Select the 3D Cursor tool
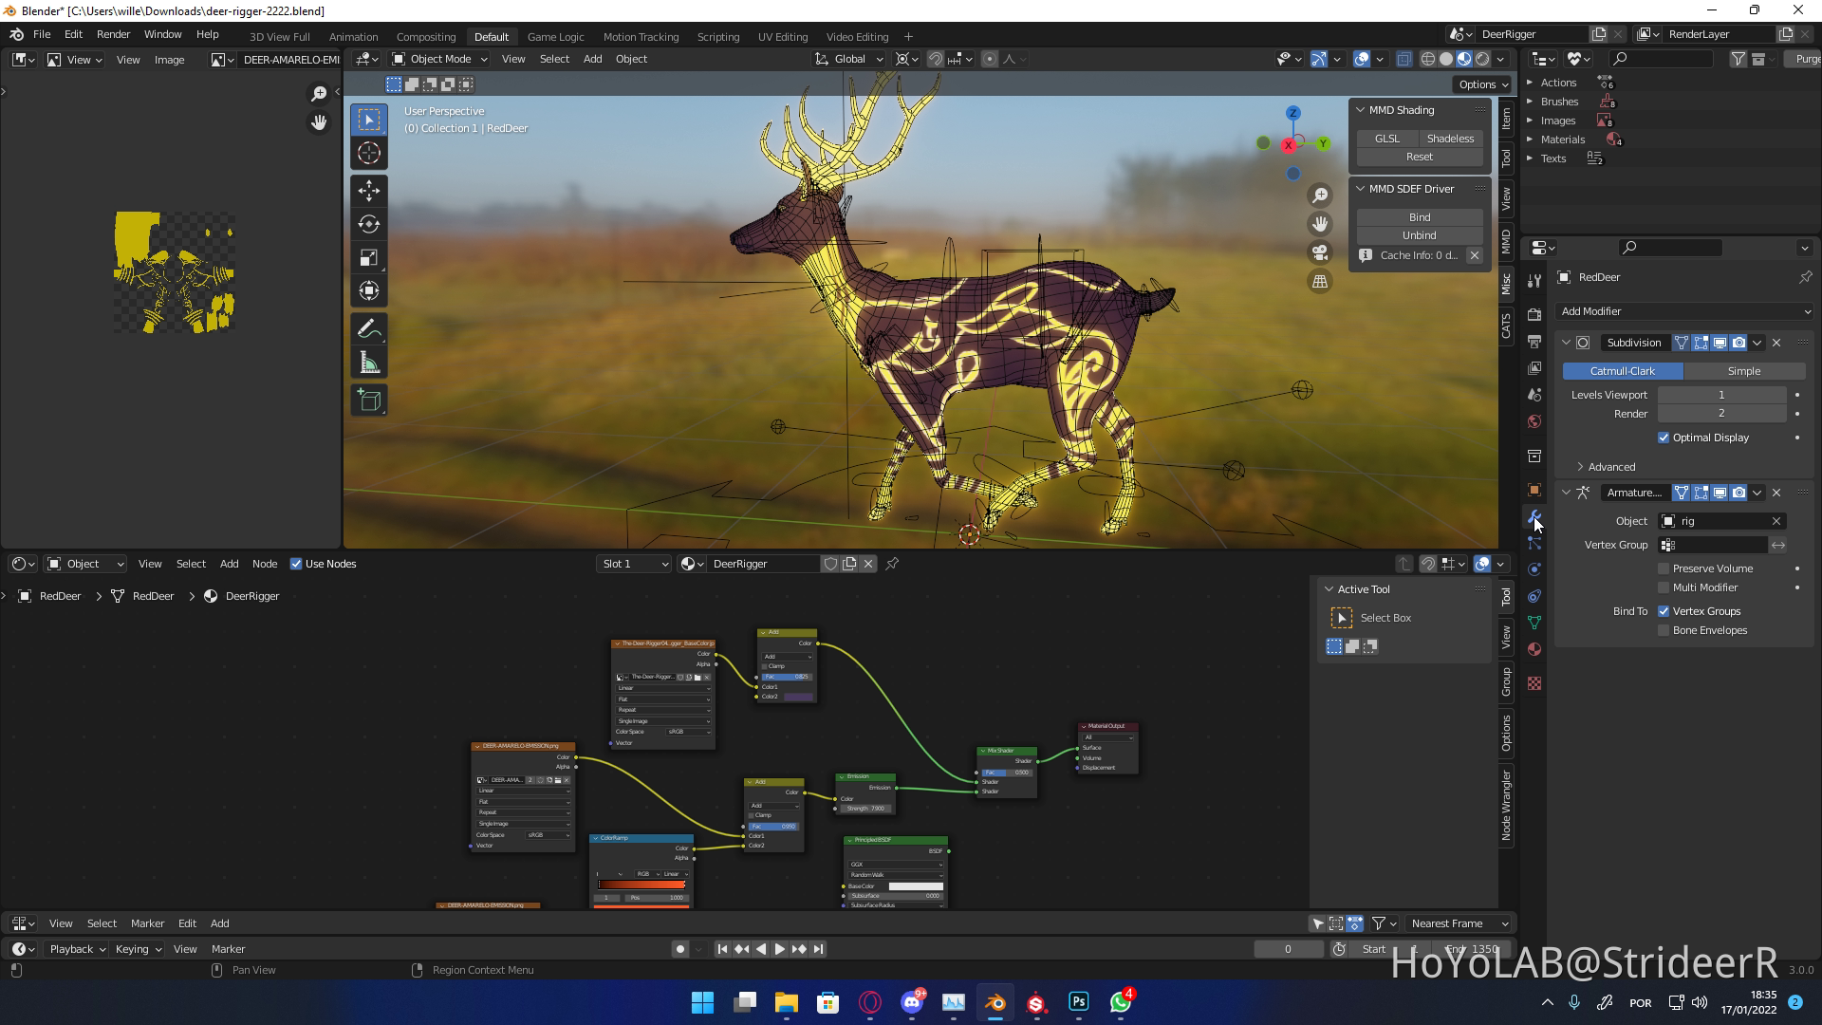This screenshot has height=1025, width=1822. (x=369, y=153)
